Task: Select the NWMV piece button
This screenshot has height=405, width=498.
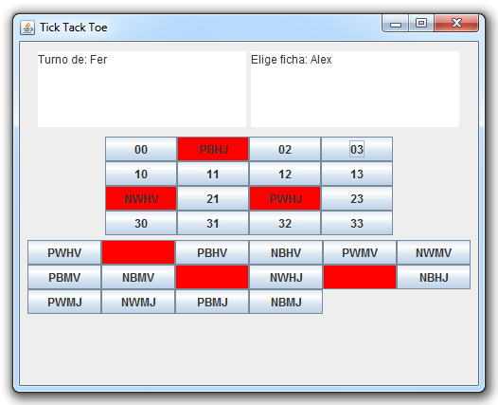Action: [x=434, y=252]
